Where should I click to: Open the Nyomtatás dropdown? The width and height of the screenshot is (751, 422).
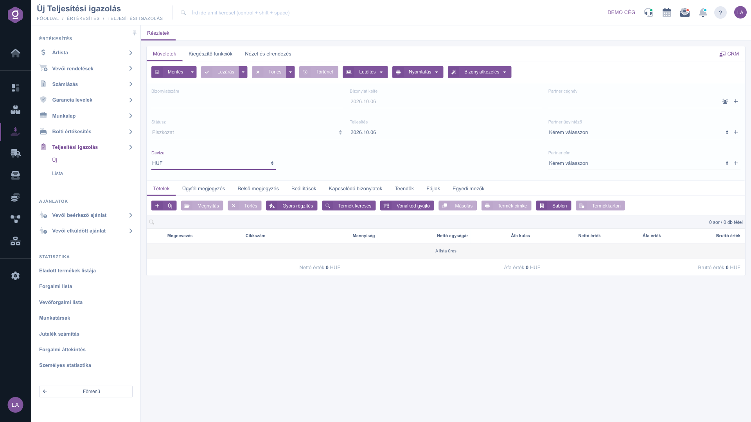click(x=418, y=72)
